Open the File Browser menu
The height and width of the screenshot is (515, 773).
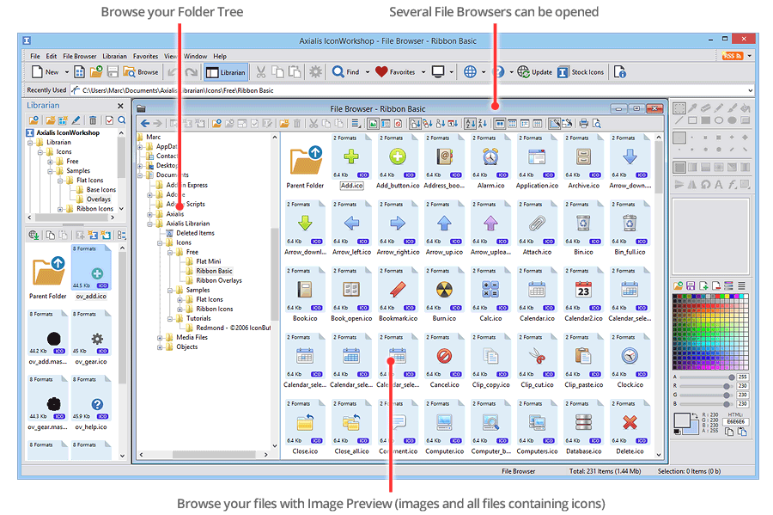[x=79, y=56]
